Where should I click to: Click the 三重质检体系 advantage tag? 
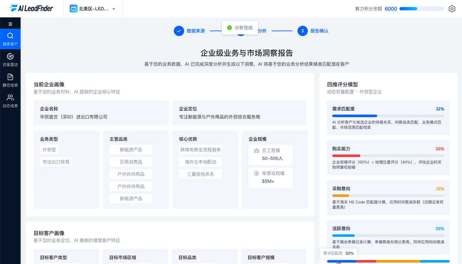(x=201, y=174)
